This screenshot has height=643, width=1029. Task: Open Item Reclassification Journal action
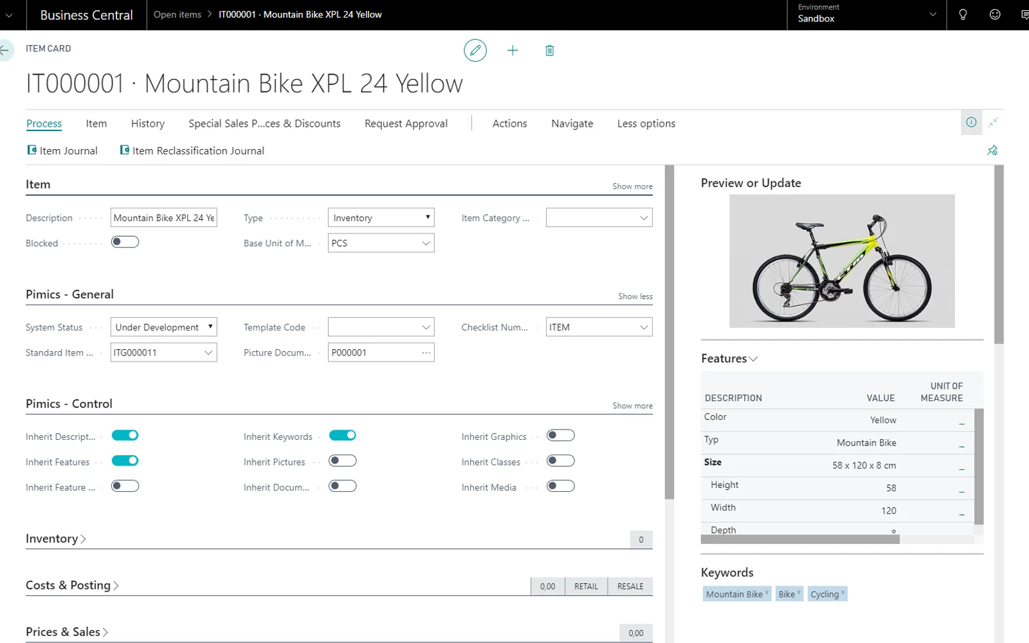pos(192,150)
